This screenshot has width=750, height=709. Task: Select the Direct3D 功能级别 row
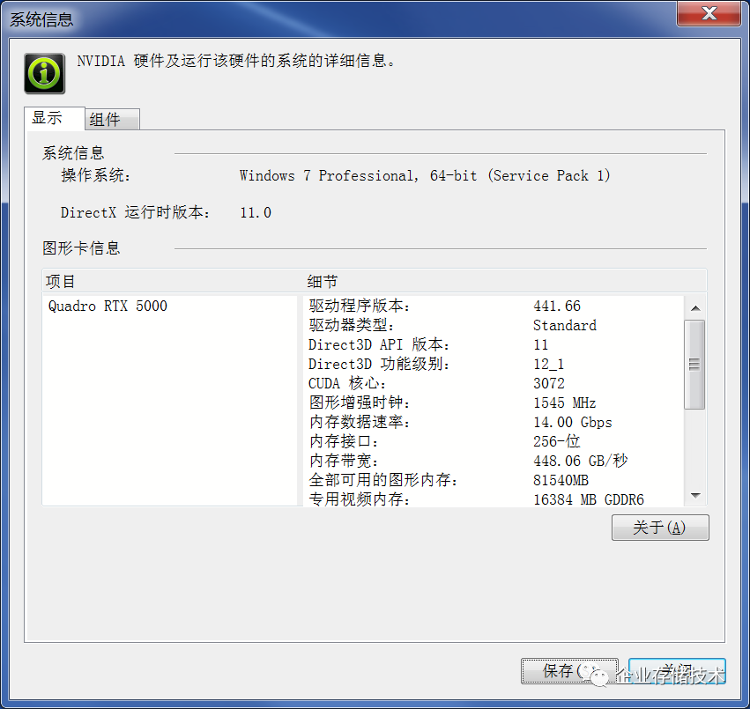click(493, 364)
